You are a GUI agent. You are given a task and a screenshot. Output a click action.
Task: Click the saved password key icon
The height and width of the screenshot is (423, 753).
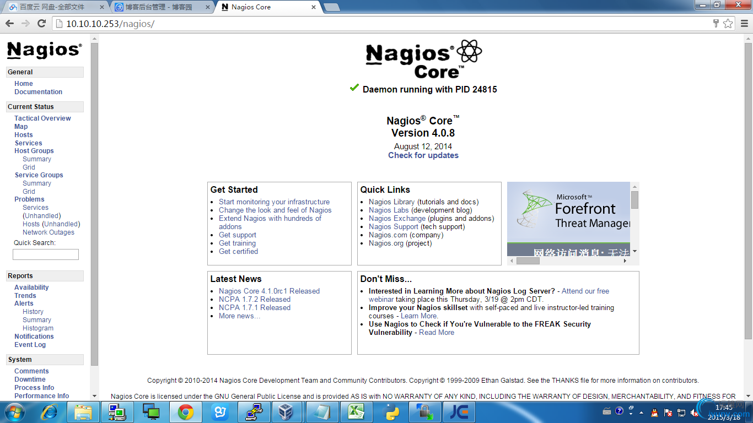click(x=716, y=23)
